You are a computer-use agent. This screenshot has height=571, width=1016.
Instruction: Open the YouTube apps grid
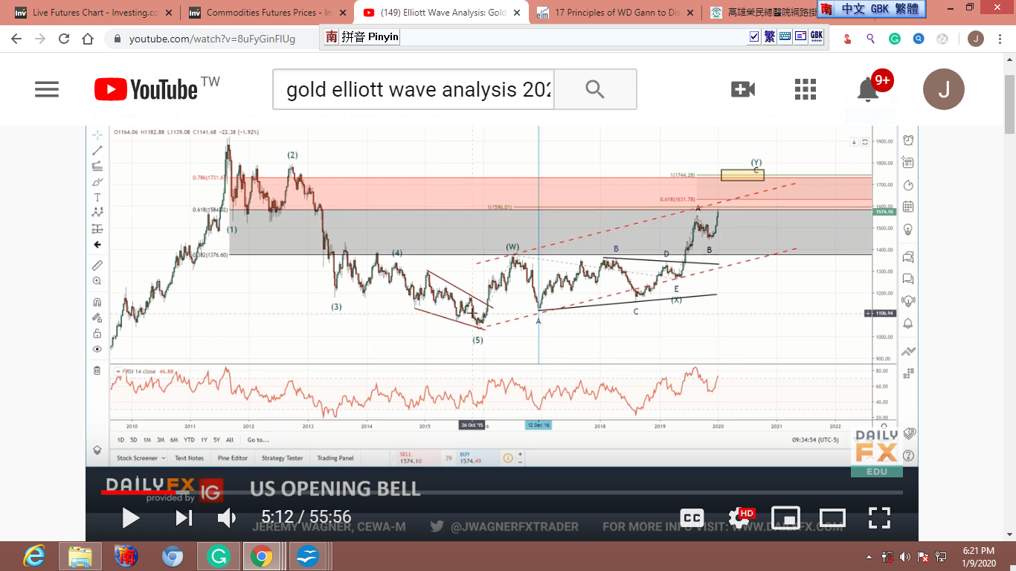(805, 89)
